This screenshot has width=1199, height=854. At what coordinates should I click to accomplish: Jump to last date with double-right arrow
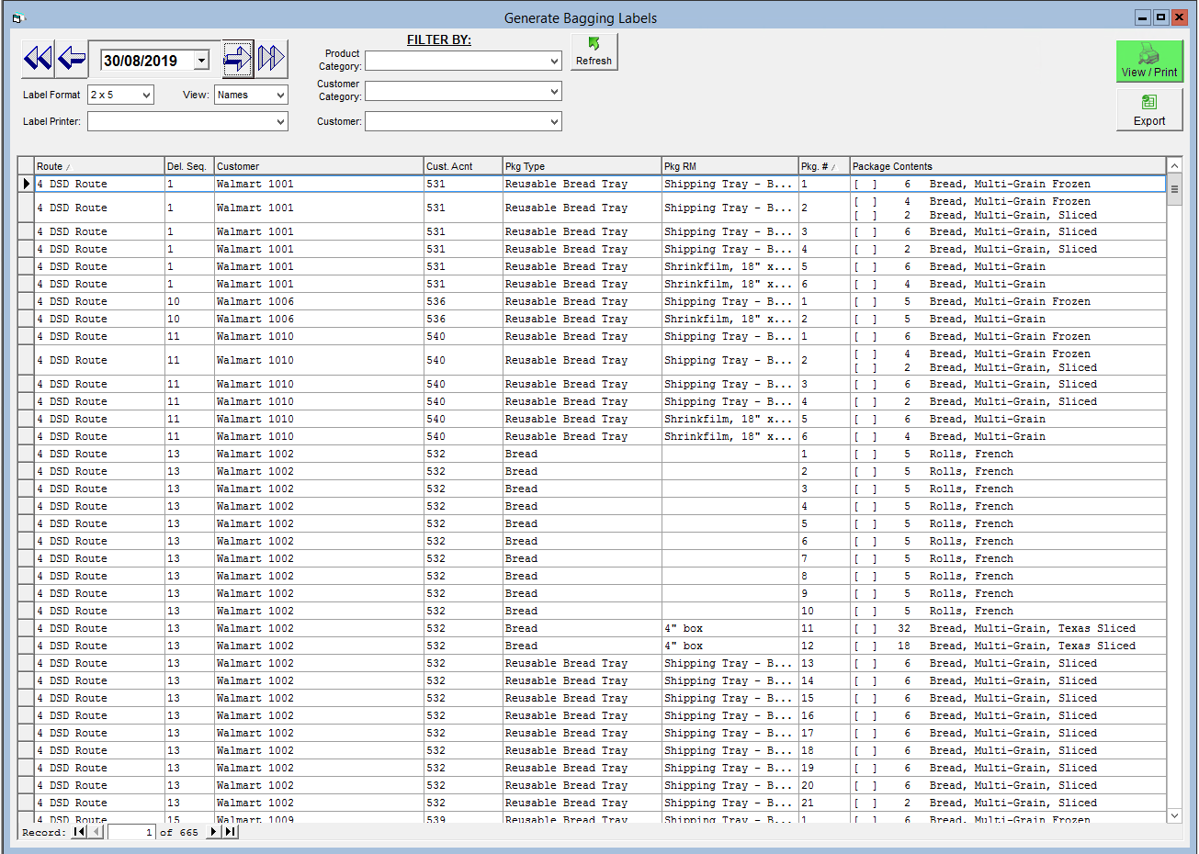tap(271, 59)
